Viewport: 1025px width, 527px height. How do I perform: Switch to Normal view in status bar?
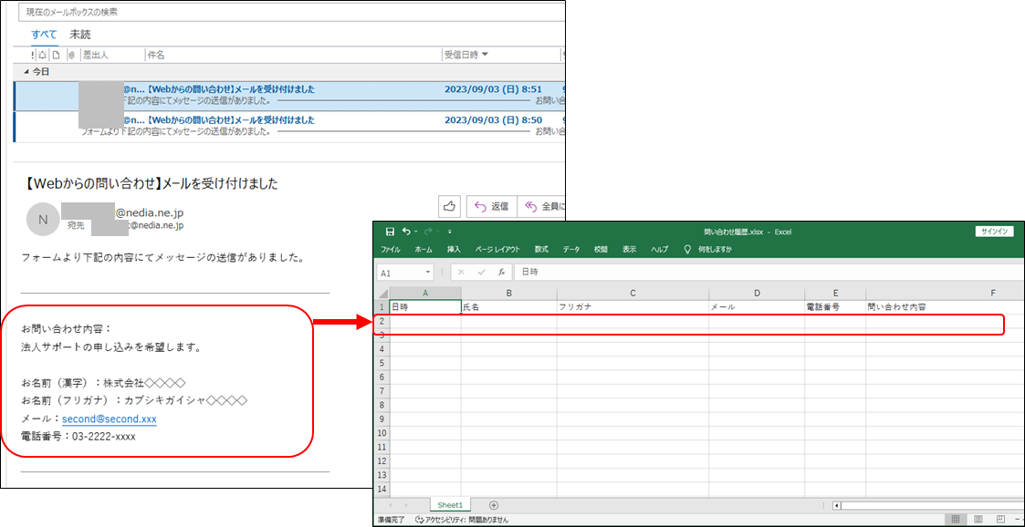pos(955,519)
